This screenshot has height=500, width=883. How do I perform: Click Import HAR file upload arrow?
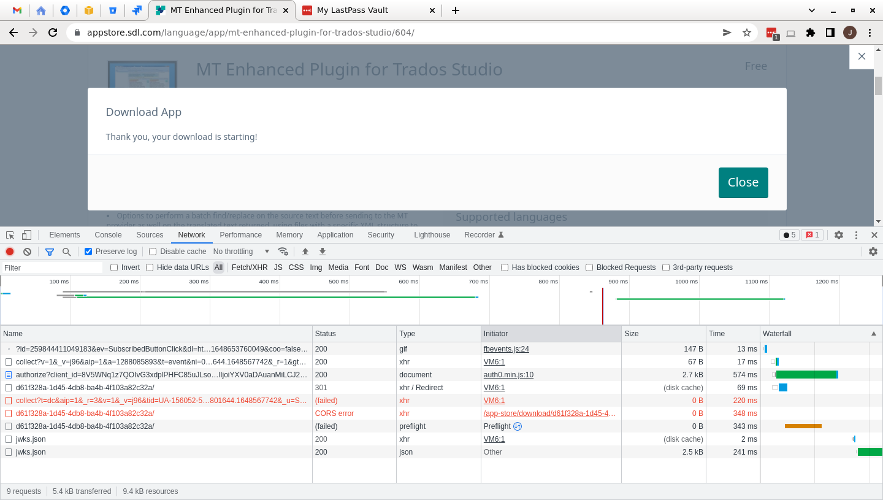305,252
